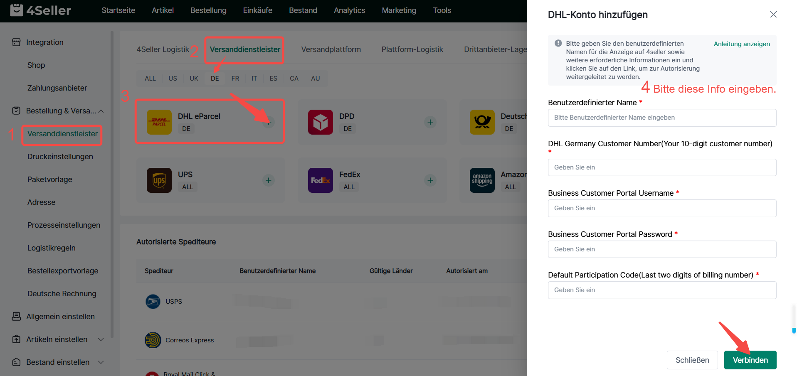Collapse the Bestellung & Versand section
797x376 pixels.
101,111
